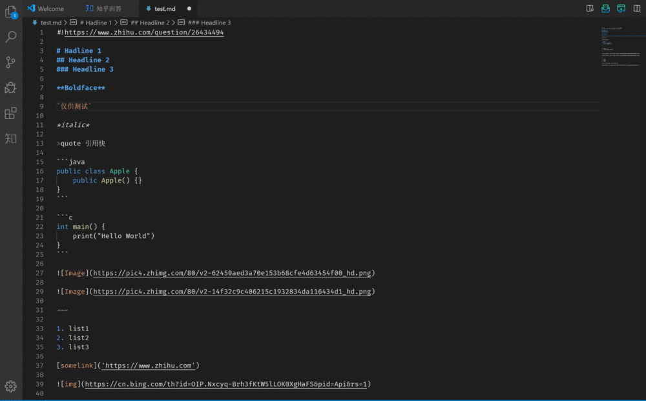This screenshot has width=646, height=401.
Task: Click the open preview to side icon
Action: click(590, 8)
